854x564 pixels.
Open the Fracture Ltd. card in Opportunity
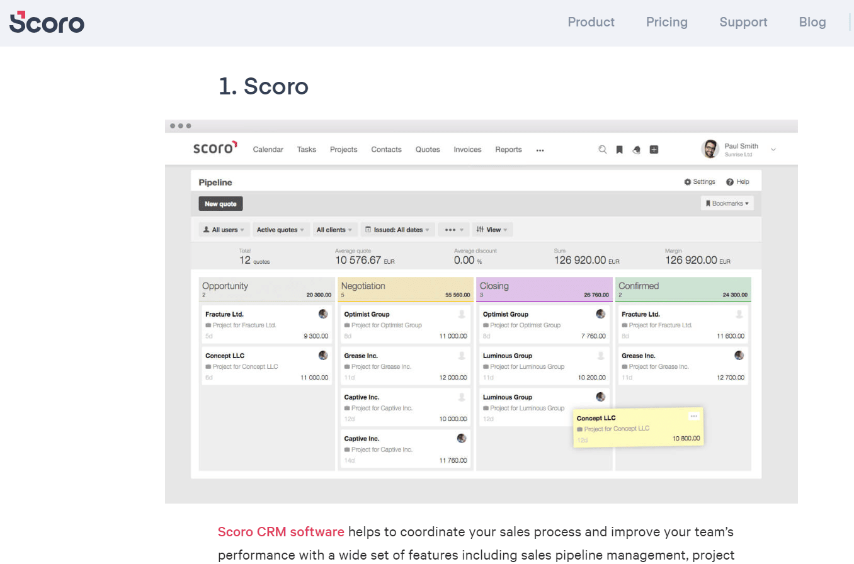267,325
